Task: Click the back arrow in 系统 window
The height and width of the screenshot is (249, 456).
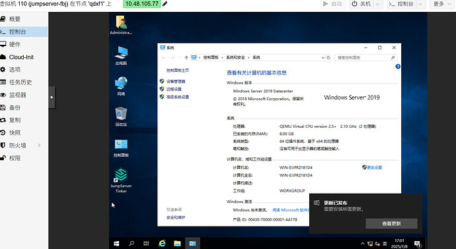Action: (163, 58)
